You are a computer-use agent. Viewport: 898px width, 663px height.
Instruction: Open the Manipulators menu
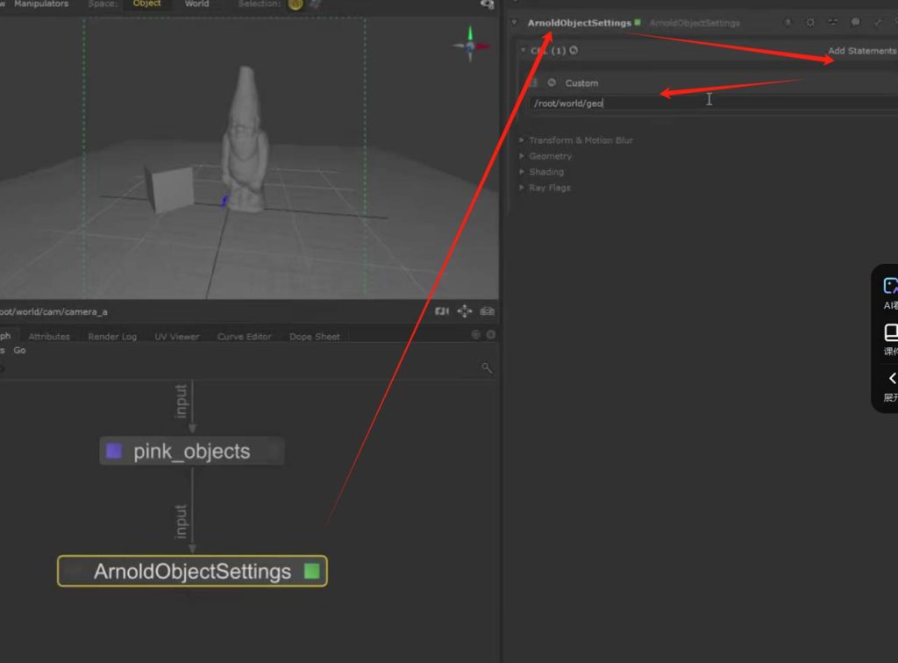point(40,4)
